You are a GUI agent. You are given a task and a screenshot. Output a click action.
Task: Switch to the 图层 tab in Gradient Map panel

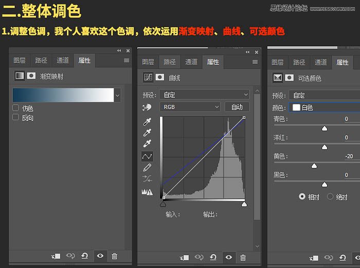click(x=19, y=61)
